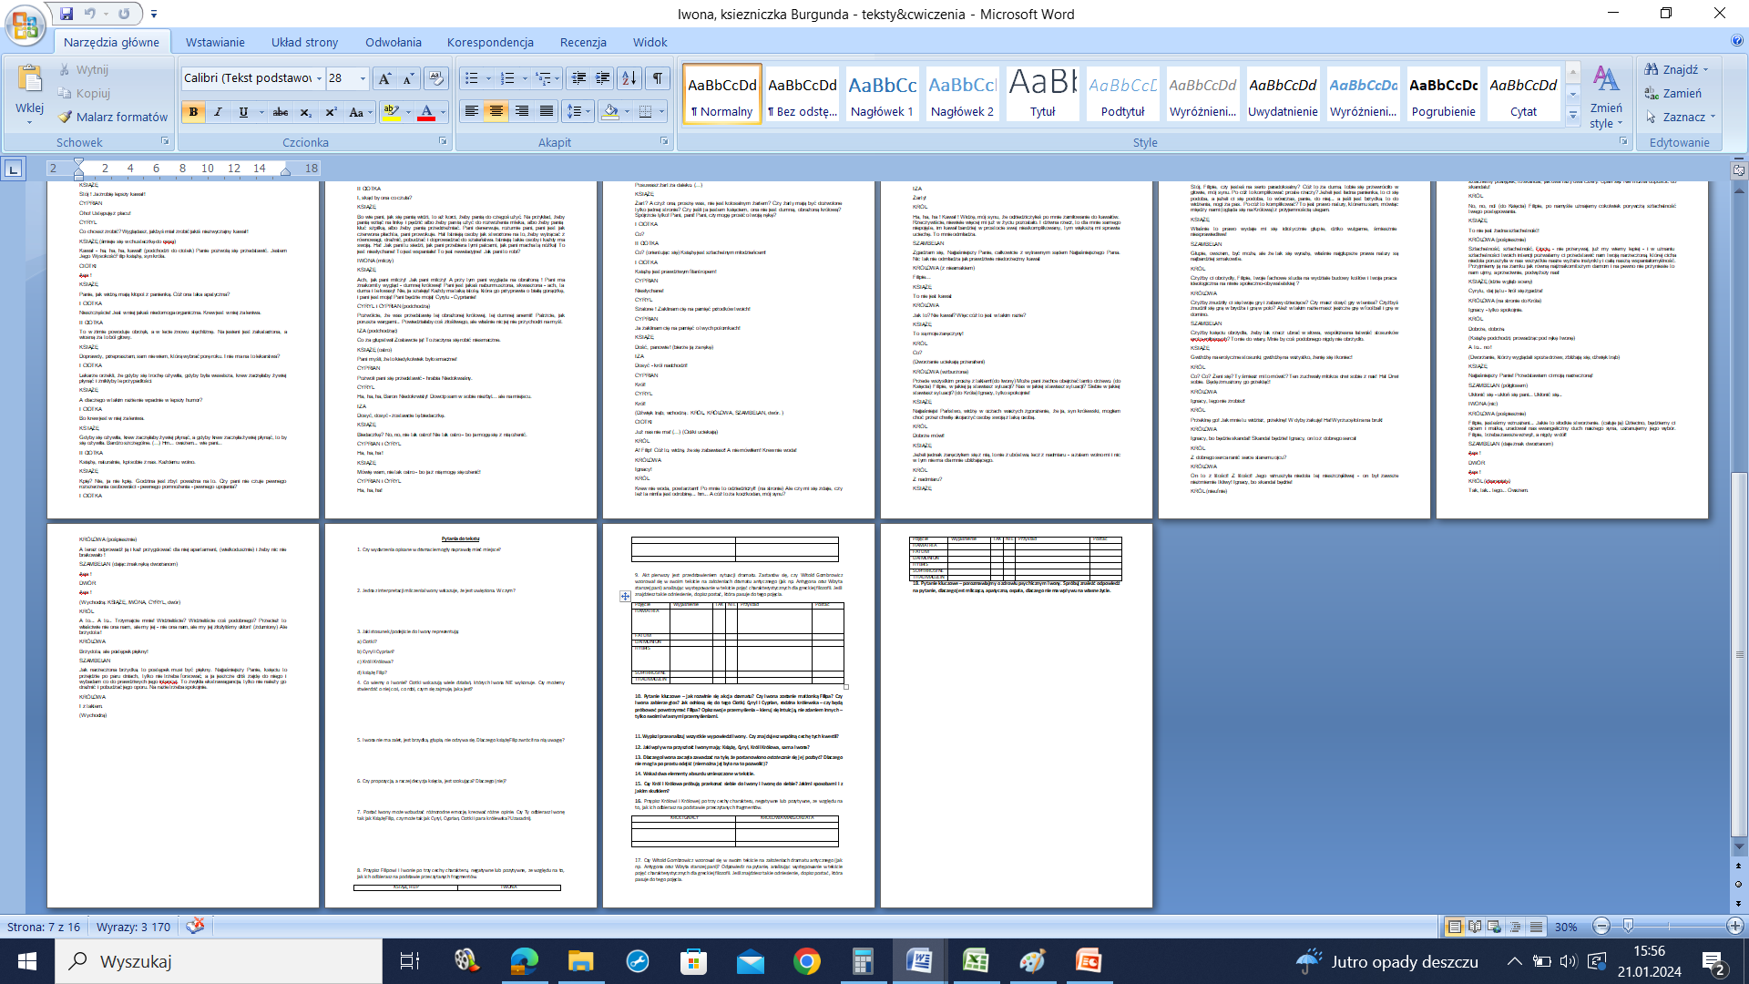Click the increase indent icon
The height and width of the screenshot is (984, 1749).
click(x=602, y=78)
